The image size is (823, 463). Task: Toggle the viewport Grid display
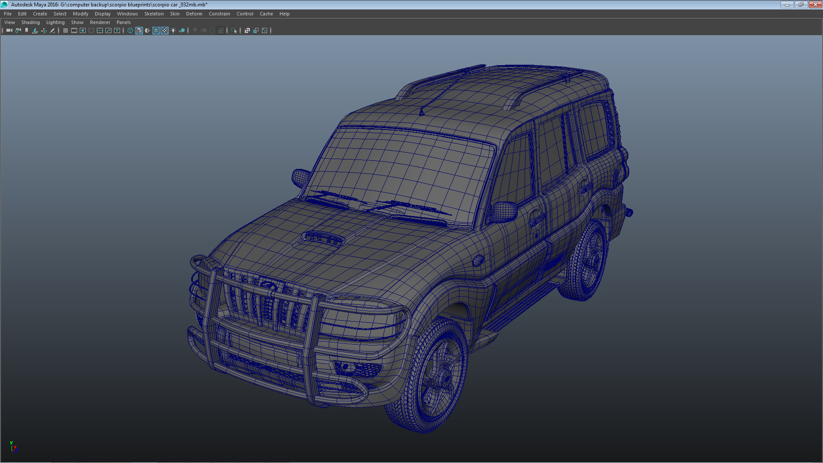66,30
